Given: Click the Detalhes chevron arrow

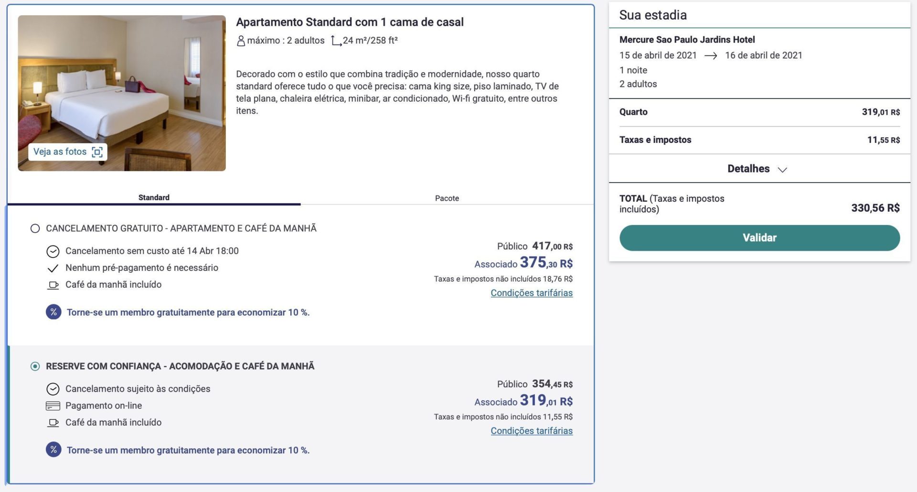Looking at the screenshot, I should coord(782,170).
